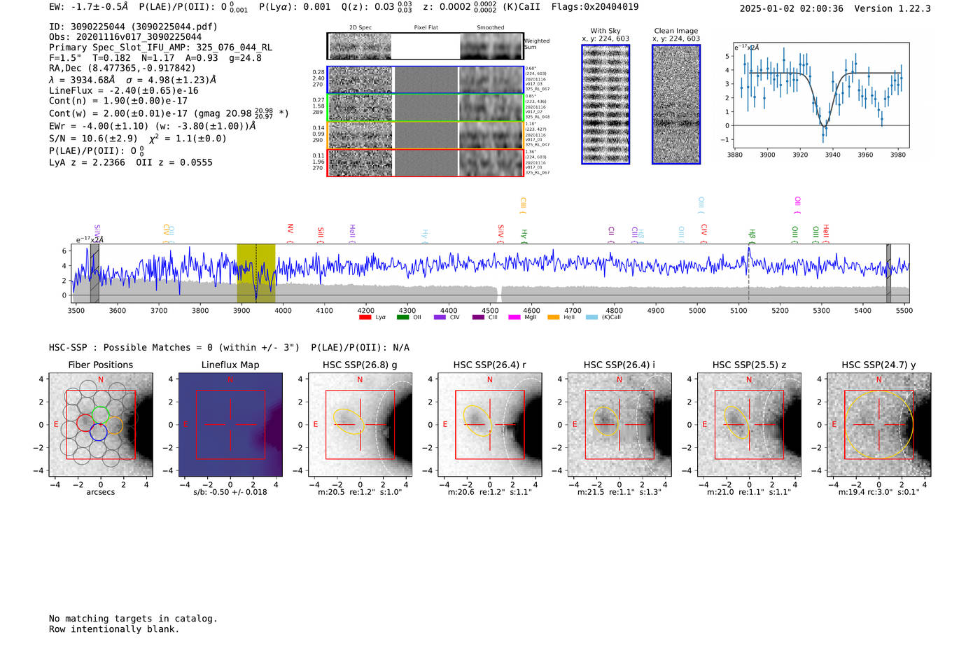Open the HSC SSP(26.4) r image
Image resolution: width=980 pixels, height=667 pixels.
490,425
